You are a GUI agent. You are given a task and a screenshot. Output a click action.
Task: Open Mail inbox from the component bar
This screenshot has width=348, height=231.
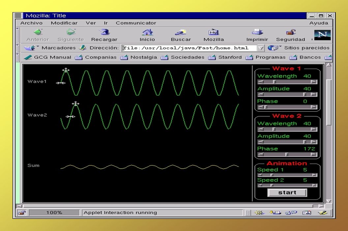(275, 213)
